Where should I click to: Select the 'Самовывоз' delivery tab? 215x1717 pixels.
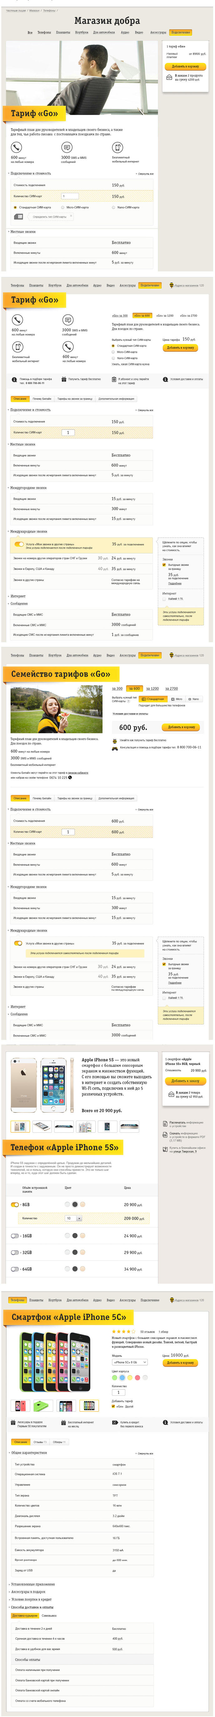point(49,1615)
